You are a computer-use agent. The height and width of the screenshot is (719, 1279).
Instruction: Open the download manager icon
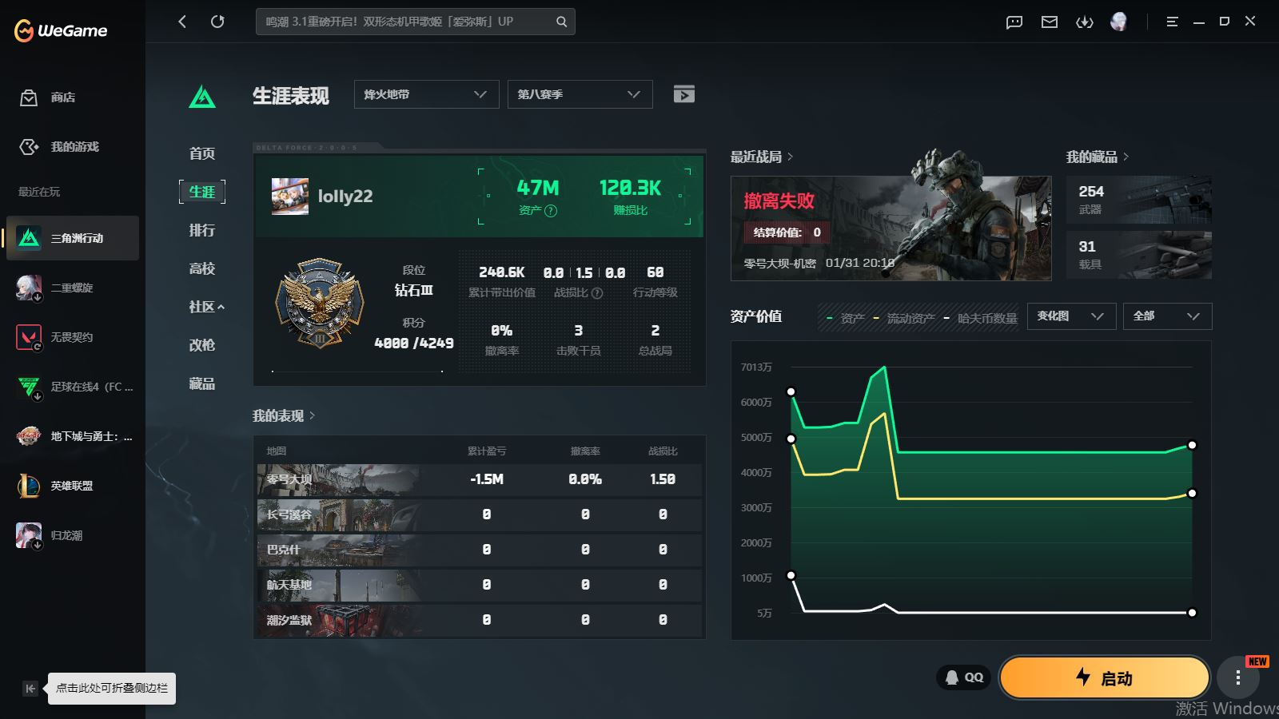[x=1084, y=22]
